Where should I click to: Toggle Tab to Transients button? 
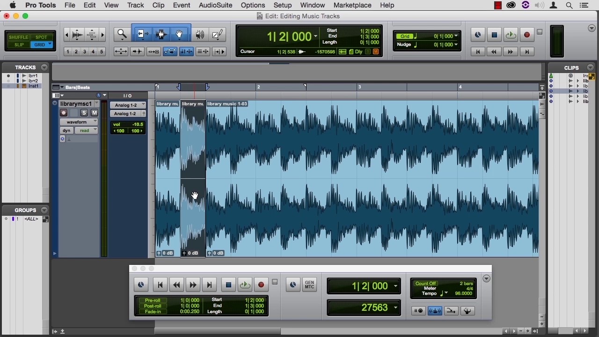[137, 51]
